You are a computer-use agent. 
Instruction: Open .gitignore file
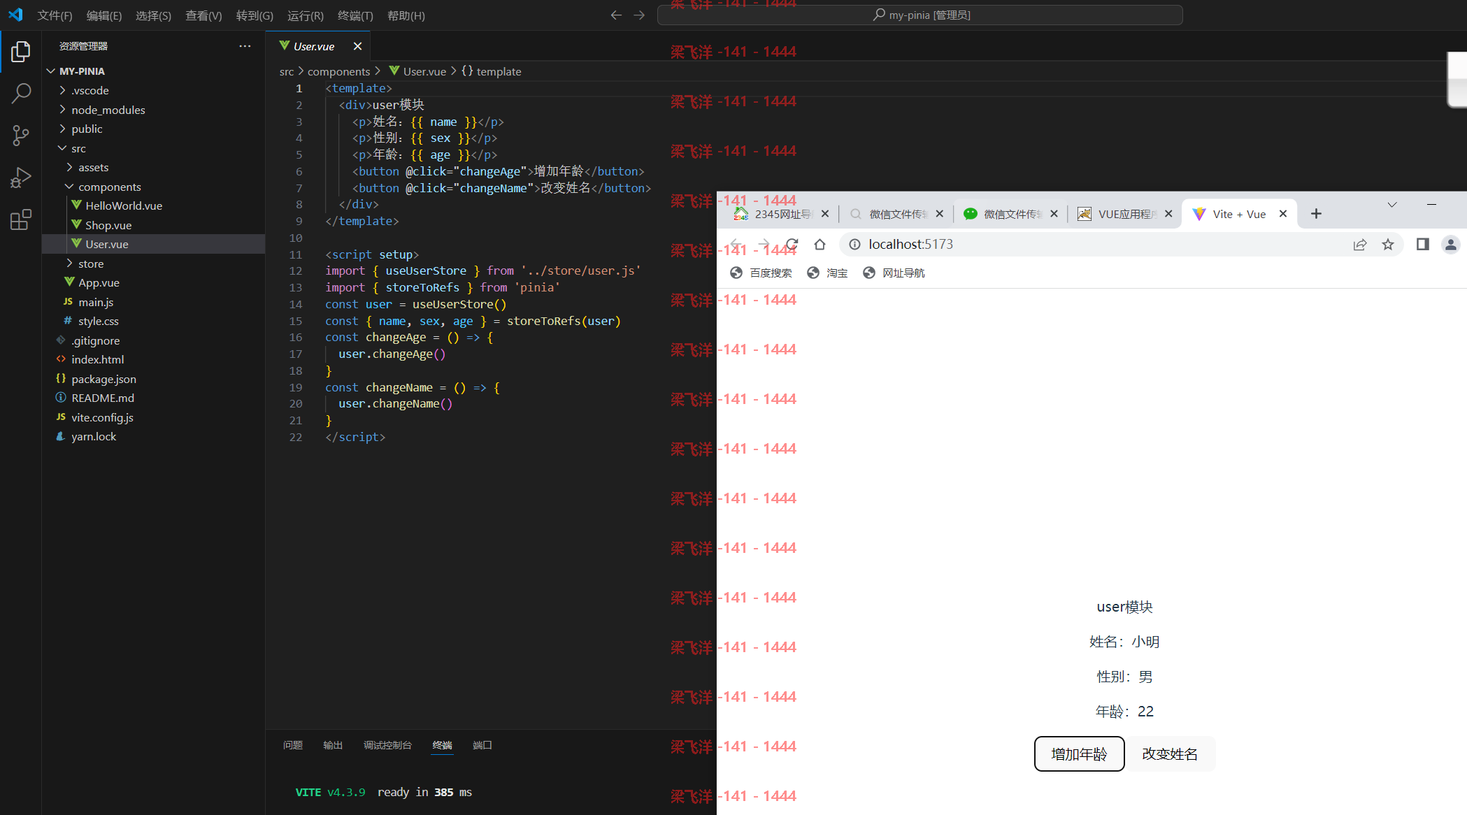[153, 340]
